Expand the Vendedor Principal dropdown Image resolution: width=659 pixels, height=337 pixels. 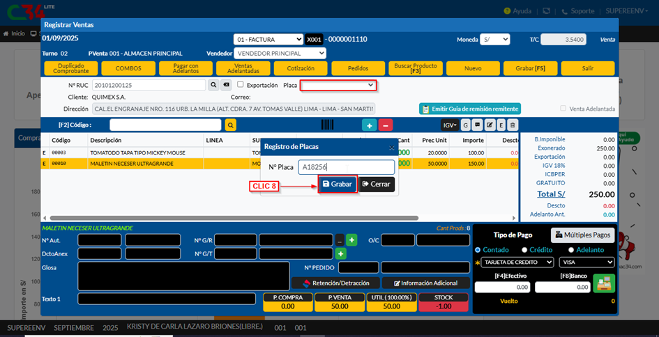point(280,53)
